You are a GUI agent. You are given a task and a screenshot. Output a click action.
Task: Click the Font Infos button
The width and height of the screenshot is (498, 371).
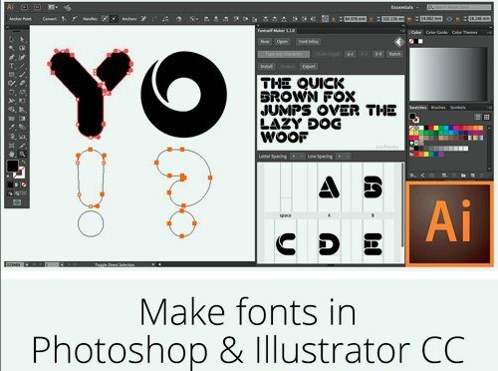point(308,42)
